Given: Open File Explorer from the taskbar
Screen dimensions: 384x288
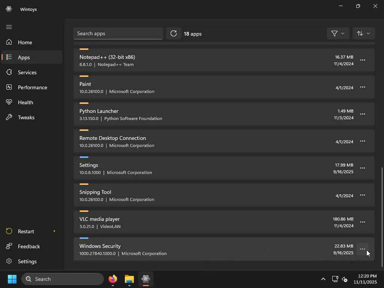Looking at the screenshot, I should [x=129, y=279].
